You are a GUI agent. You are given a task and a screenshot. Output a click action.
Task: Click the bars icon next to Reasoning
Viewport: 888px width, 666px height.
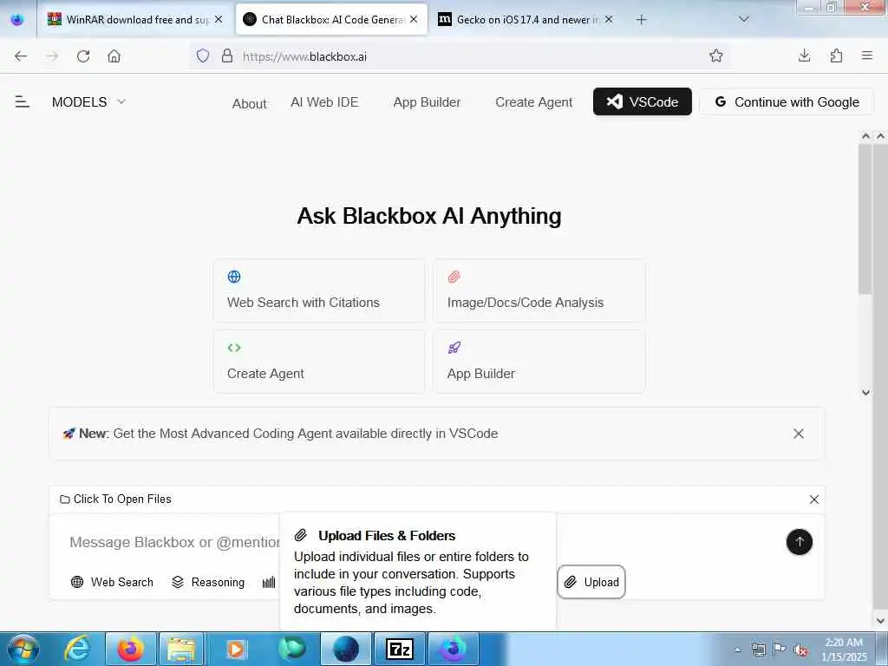[269, 582]
